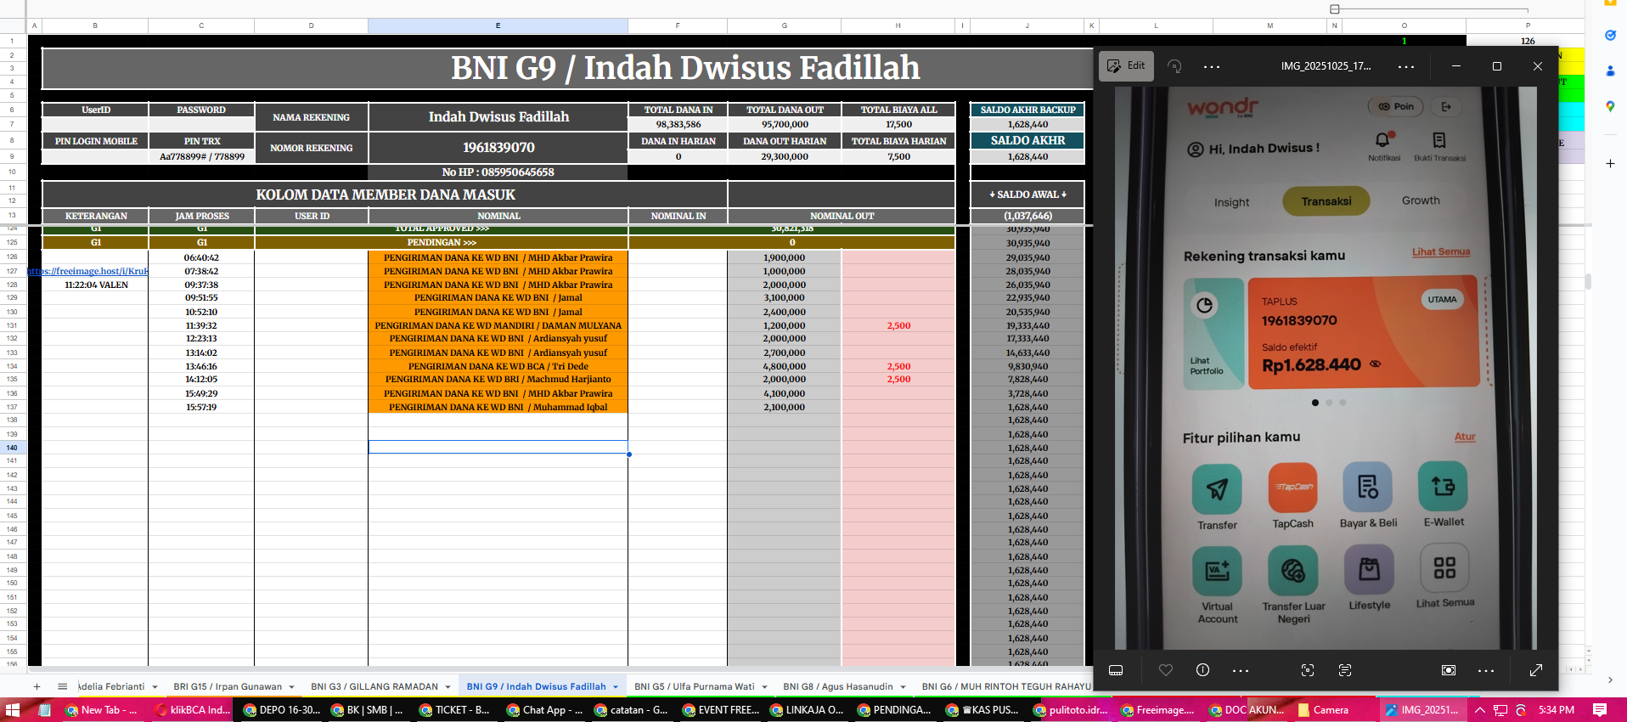Screen dimensions: 1627x722
Task: Click the Google Tasks icon in side panel
Action: coord(1610,35)
